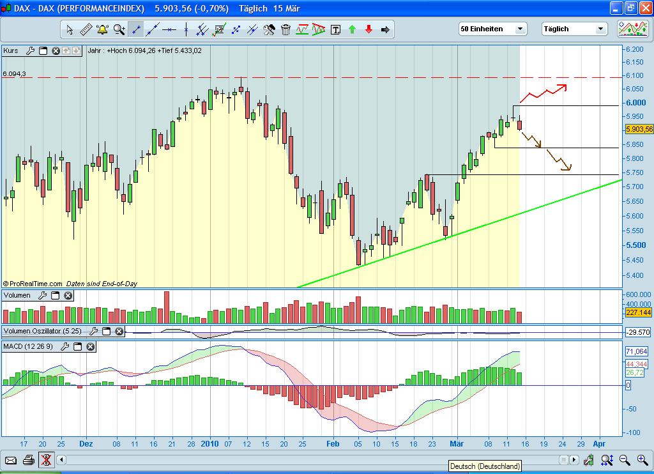
Task: Move the Kurs panel up
Action: (66, 51)
